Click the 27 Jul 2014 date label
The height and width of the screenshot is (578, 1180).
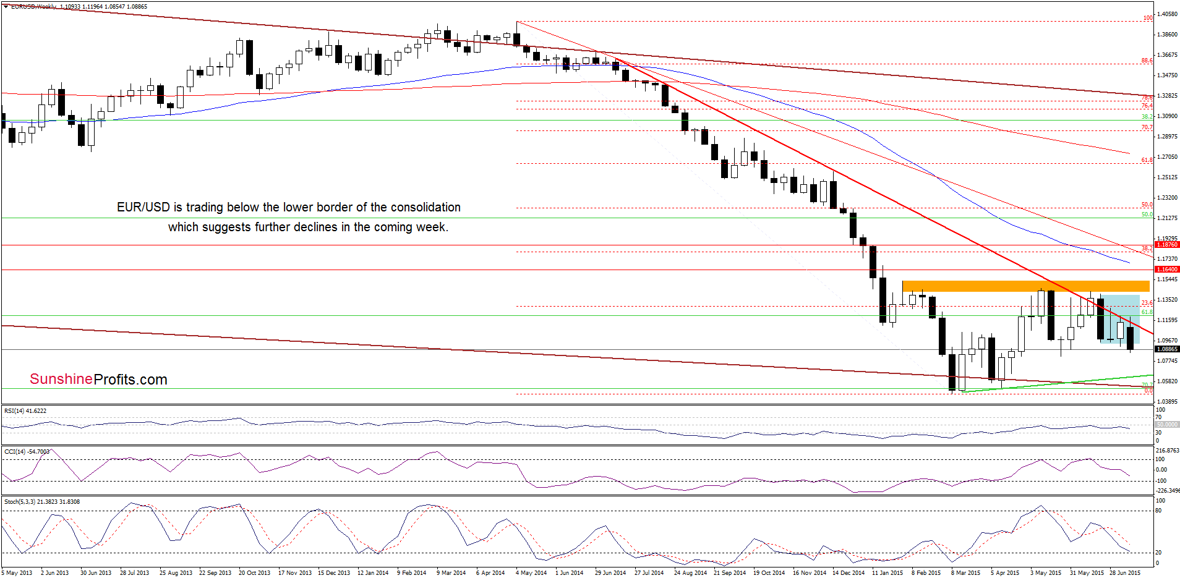click(649, 573)
